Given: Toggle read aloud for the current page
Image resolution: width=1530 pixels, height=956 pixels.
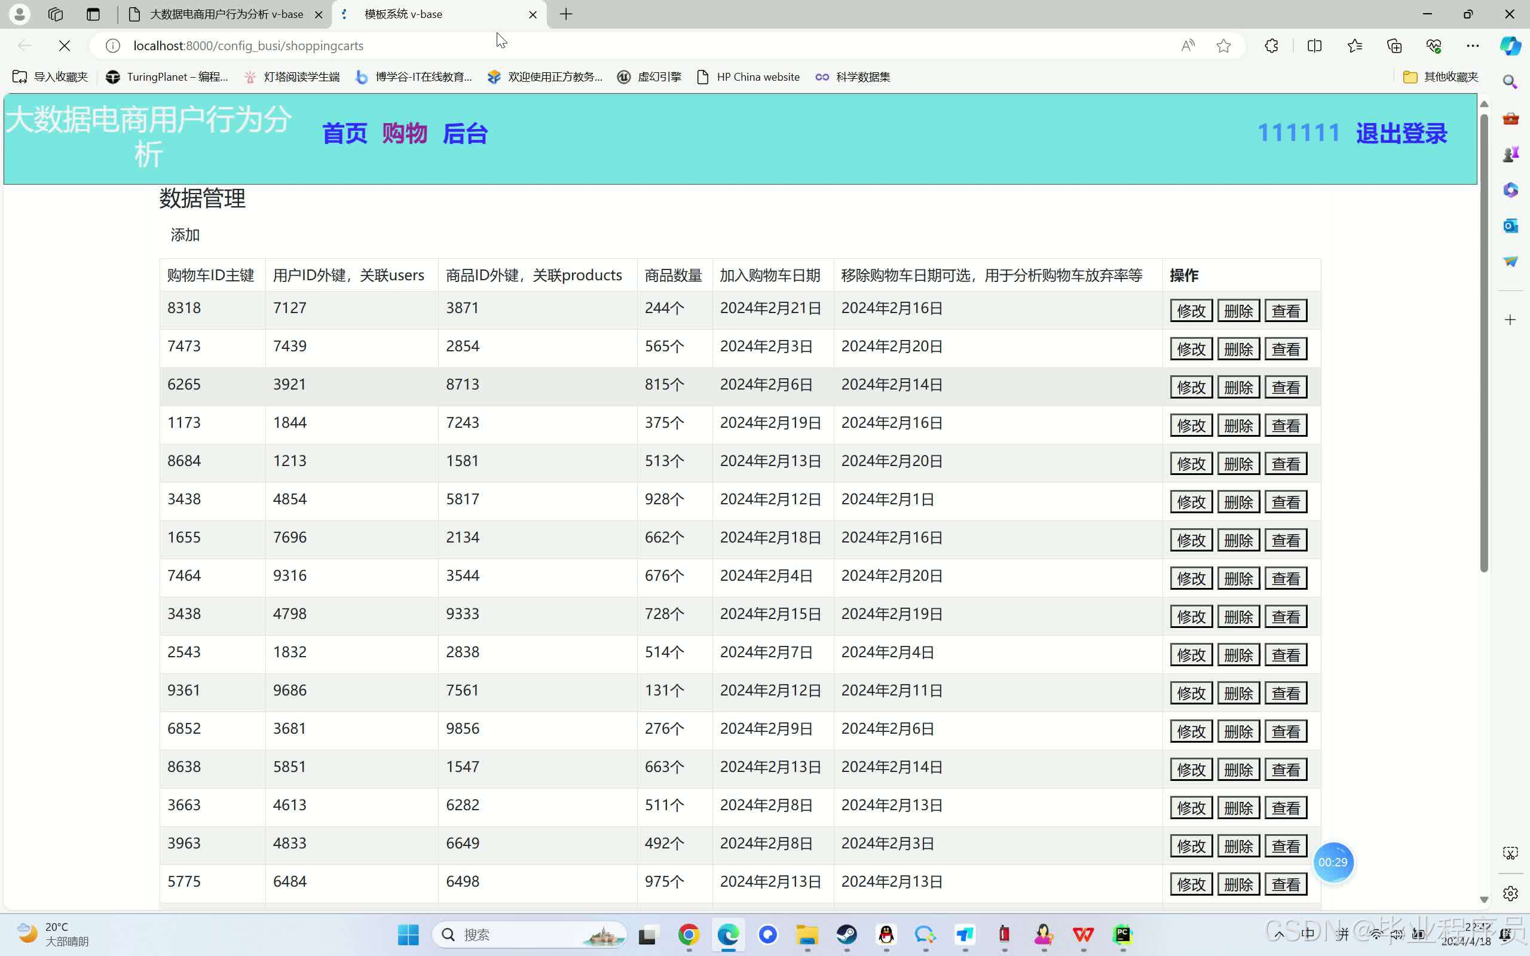Looking at the screenshot, I should coord(1188,45).
